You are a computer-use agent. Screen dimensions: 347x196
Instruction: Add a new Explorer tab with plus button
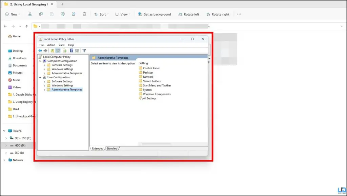click(x=62, y=4)
